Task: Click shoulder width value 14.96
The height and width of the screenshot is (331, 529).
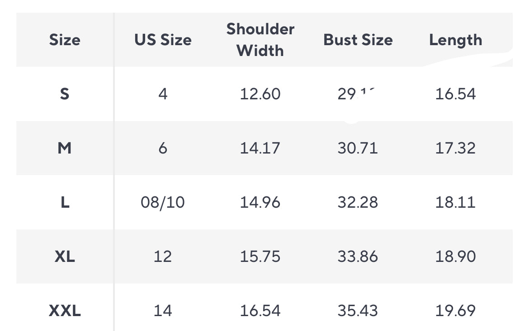Action: click(260, 202)
